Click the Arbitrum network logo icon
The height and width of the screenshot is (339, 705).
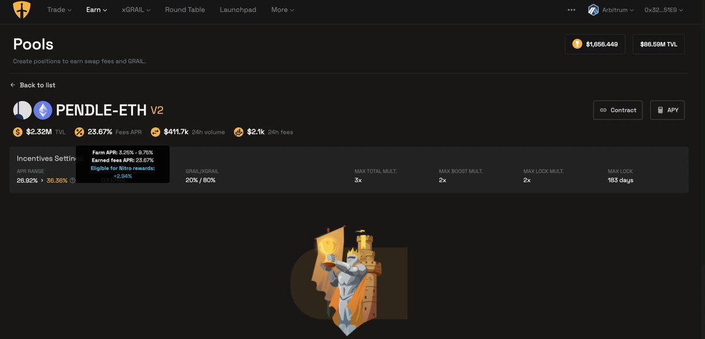click(593, 10)
